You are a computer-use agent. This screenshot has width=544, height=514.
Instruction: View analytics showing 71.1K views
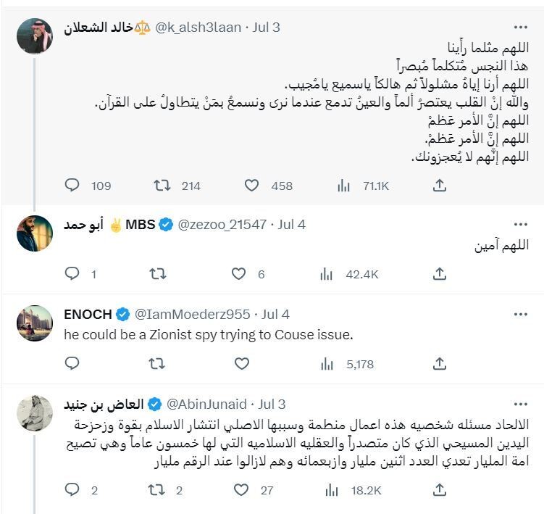click(x=344, y=186)
